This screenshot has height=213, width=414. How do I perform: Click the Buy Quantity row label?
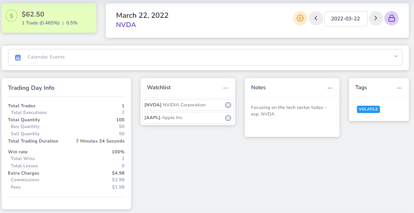pyautogui.click(x=25, y=127)
